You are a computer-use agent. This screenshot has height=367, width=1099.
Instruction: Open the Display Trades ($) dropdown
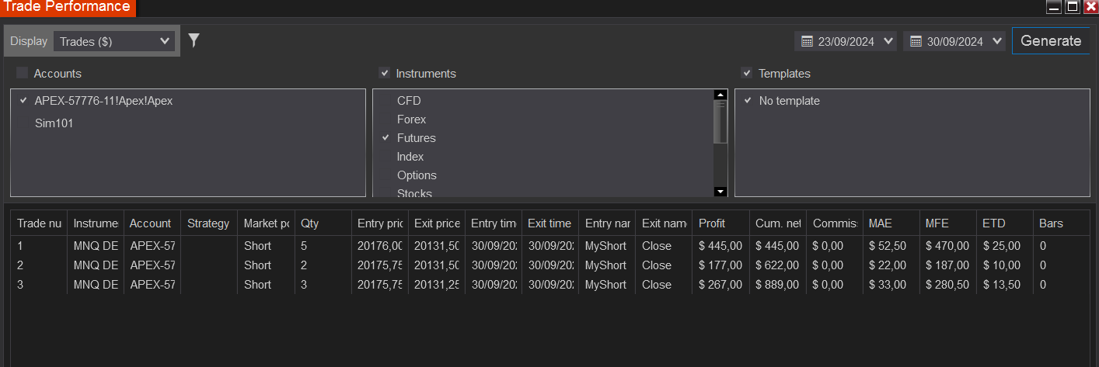coord(114,41)
